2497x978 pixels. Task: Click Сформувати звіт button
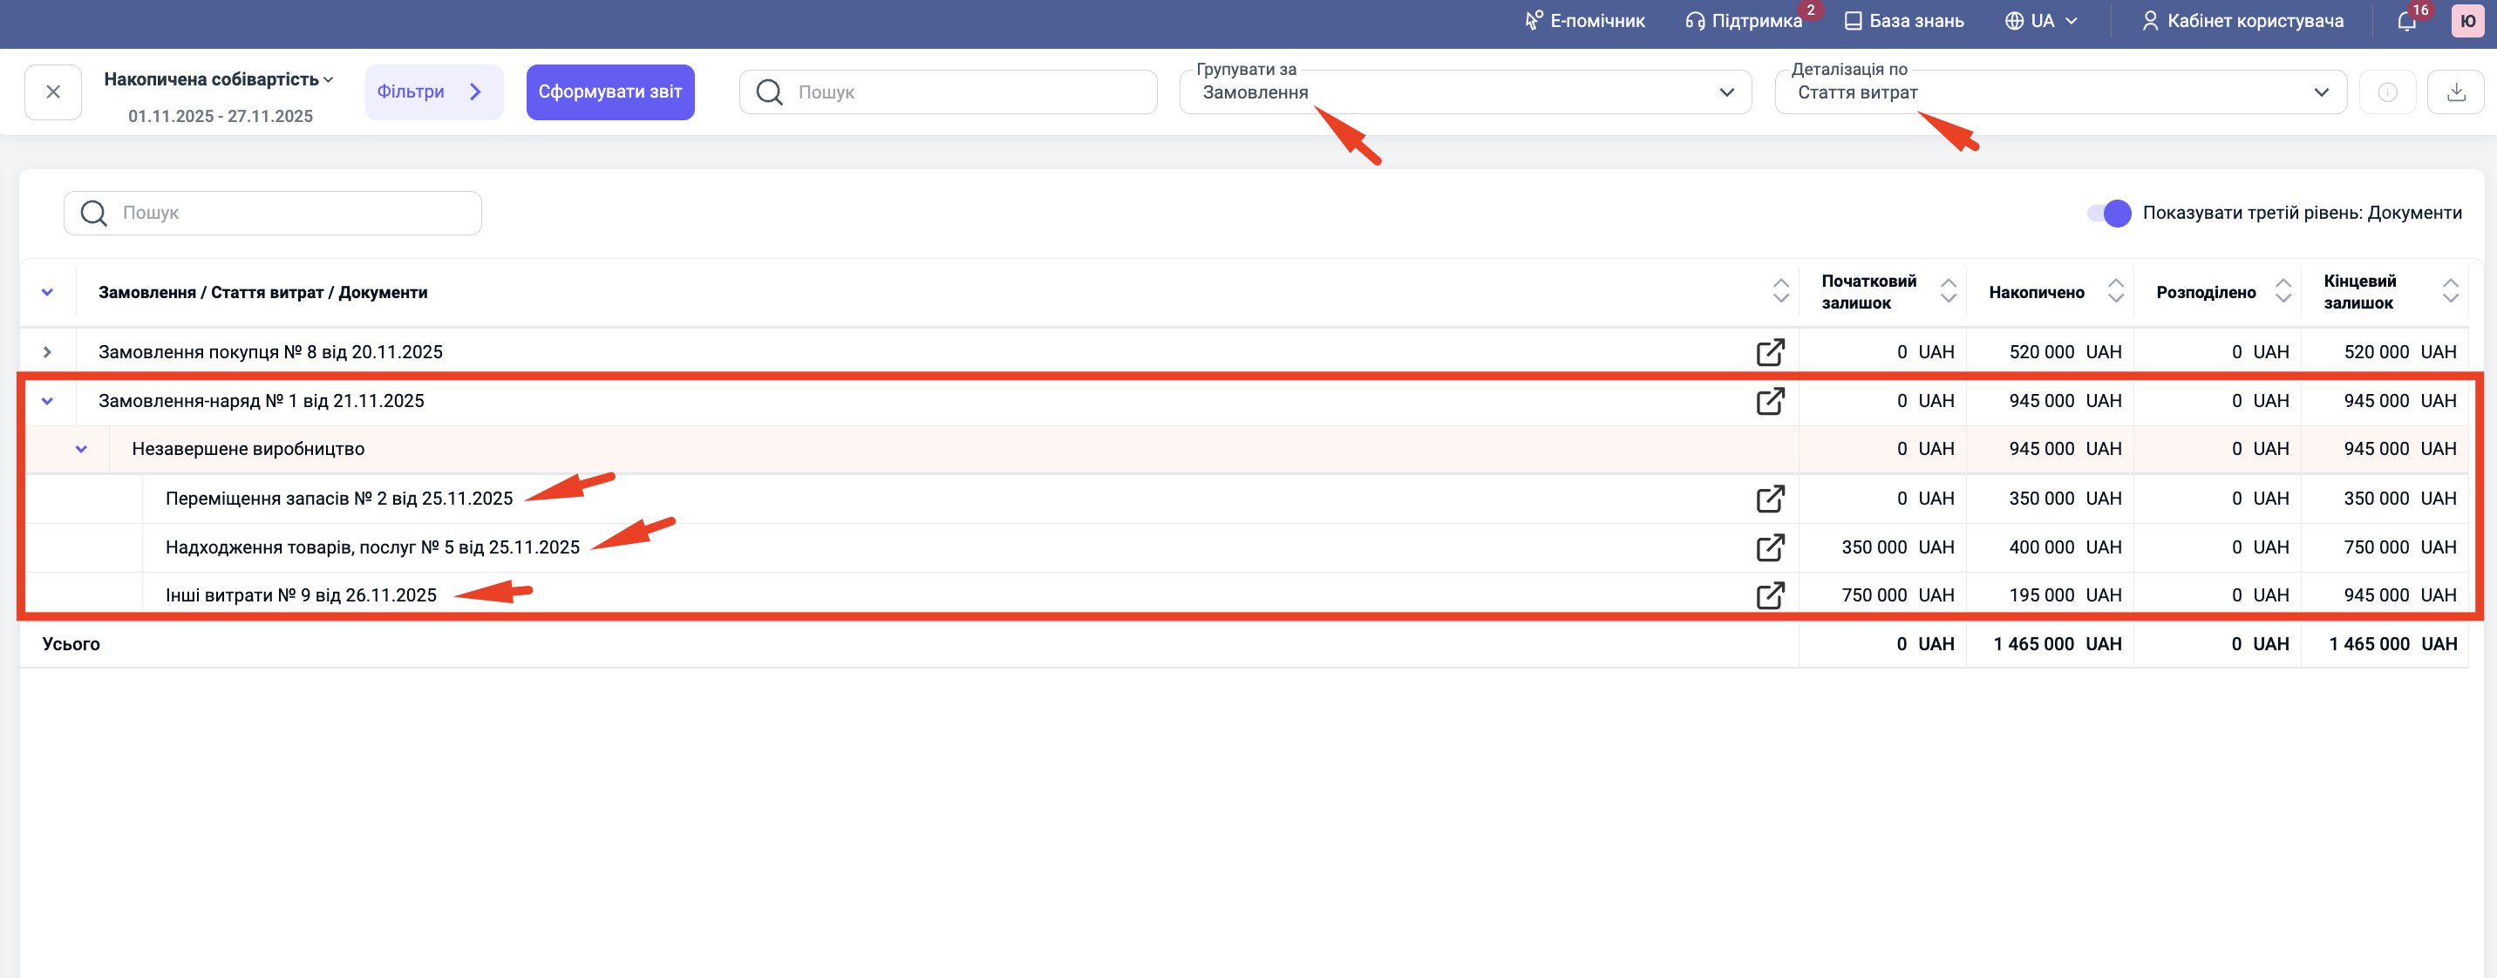pos(609,92)
